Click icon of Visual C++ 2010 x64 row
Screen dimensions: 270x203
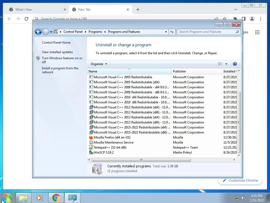coord(91,97)
